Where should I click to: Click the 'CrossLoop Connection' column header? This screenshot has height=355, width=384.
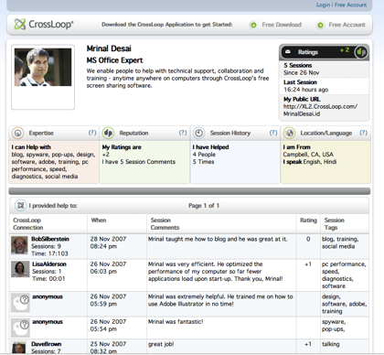[27, 224]
